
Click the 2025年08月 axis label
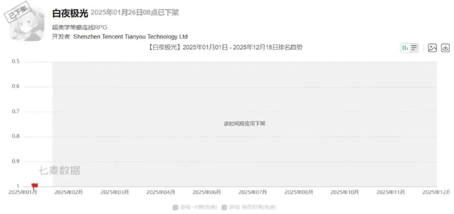click(x=299, y=192)
